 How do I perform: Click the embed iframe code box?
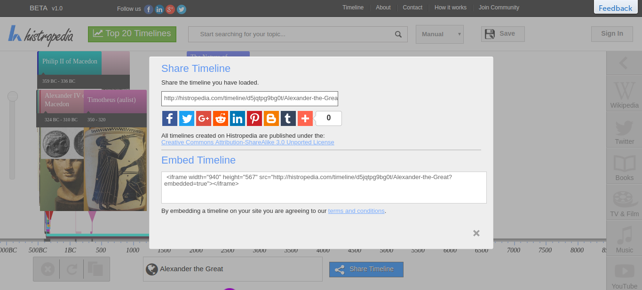[x=324, y=188]
